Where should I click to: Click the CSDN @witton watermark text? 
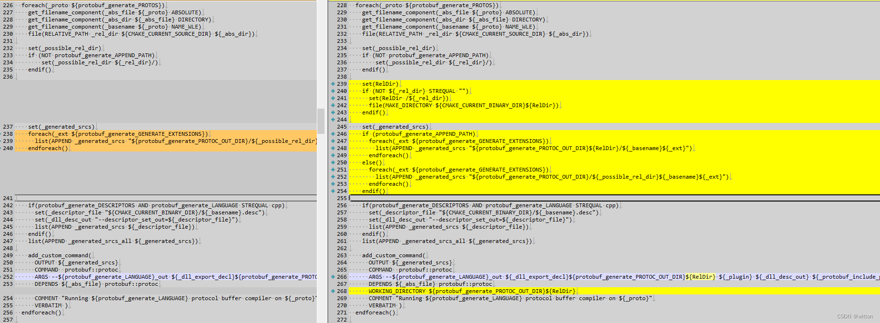[x=855, y=316]
